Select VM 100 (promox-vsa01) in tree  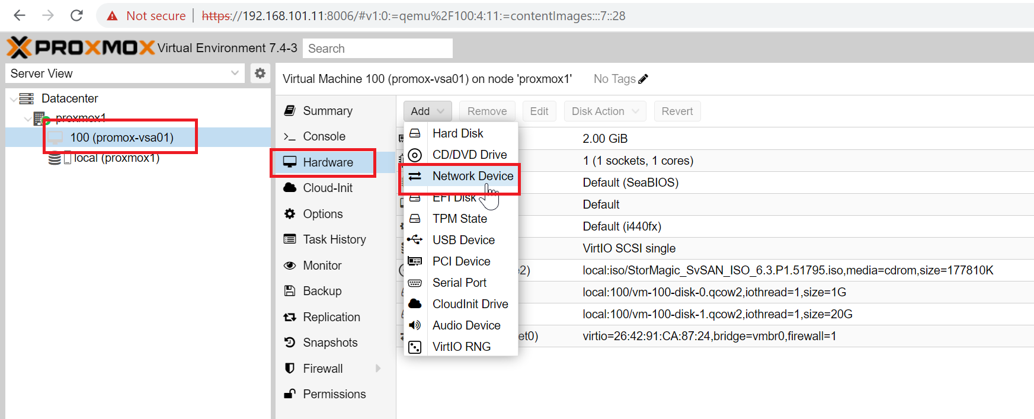click(138, 137)
